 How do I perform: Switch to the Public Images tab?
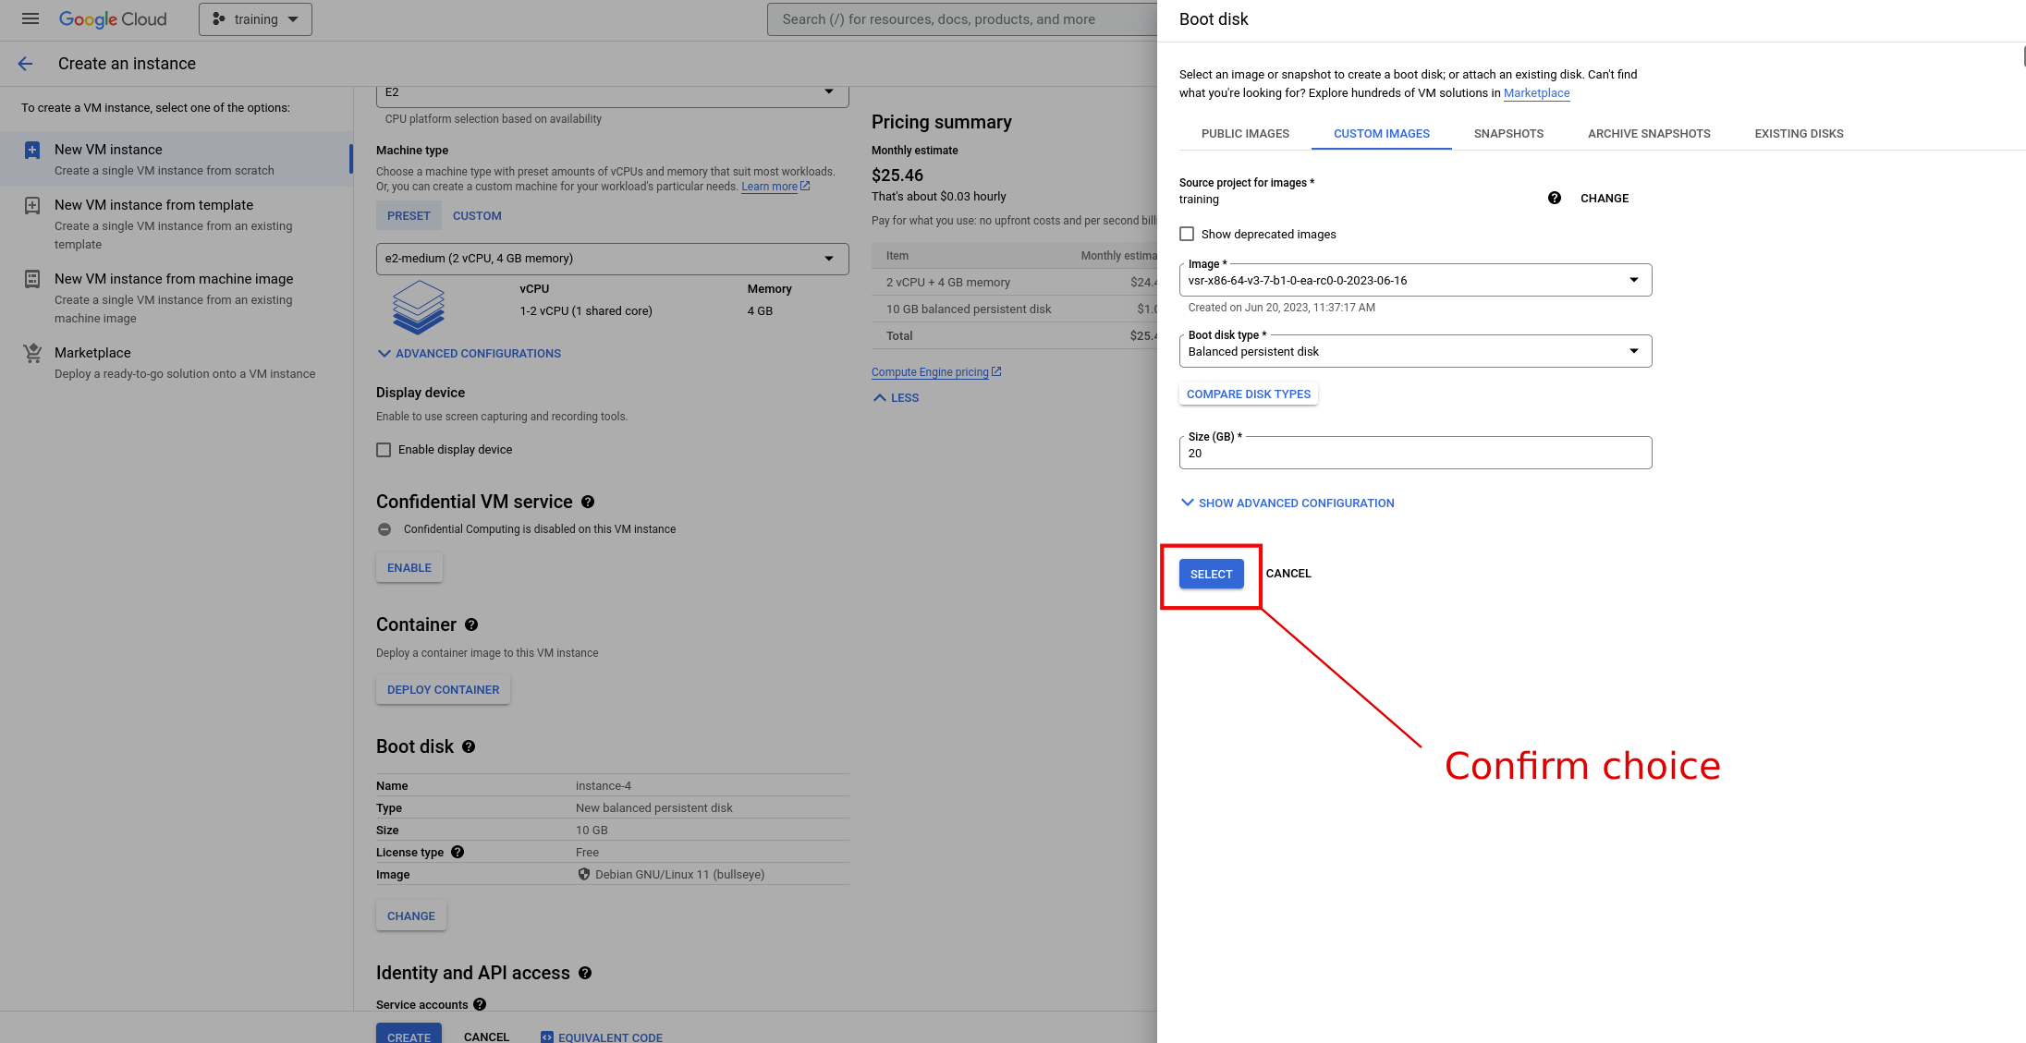click(1245, 134)
